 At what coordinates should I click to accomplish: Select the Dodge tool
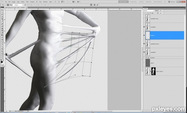2,40
